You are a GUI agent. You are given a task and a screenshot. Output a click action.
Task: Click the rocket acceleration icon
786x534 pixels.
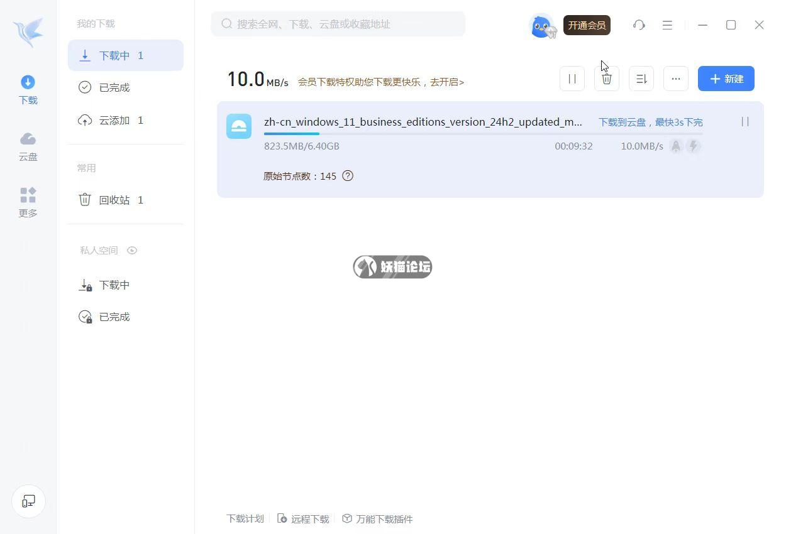click(x=676, y=146)
